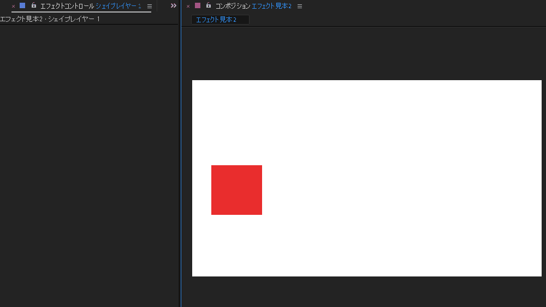Screen dimensions: 546x307
Task: Select the コンポジション エフェクト見本2 tab
Action: tap(253, 6)
